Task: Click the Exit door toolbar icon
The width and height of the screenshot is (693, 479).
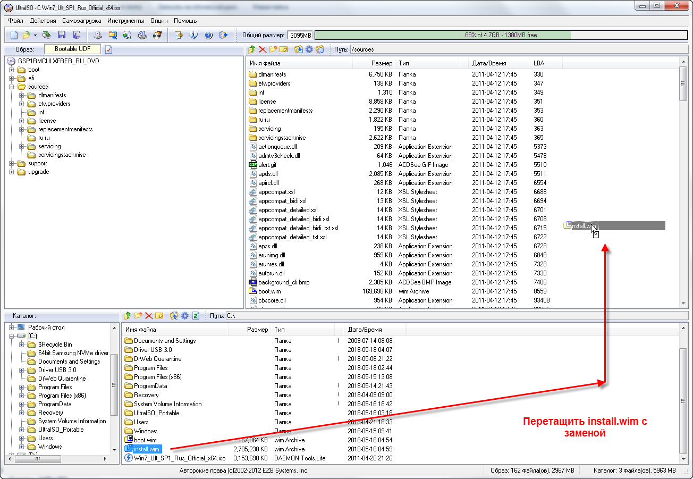Action: (x=223, y=35)
